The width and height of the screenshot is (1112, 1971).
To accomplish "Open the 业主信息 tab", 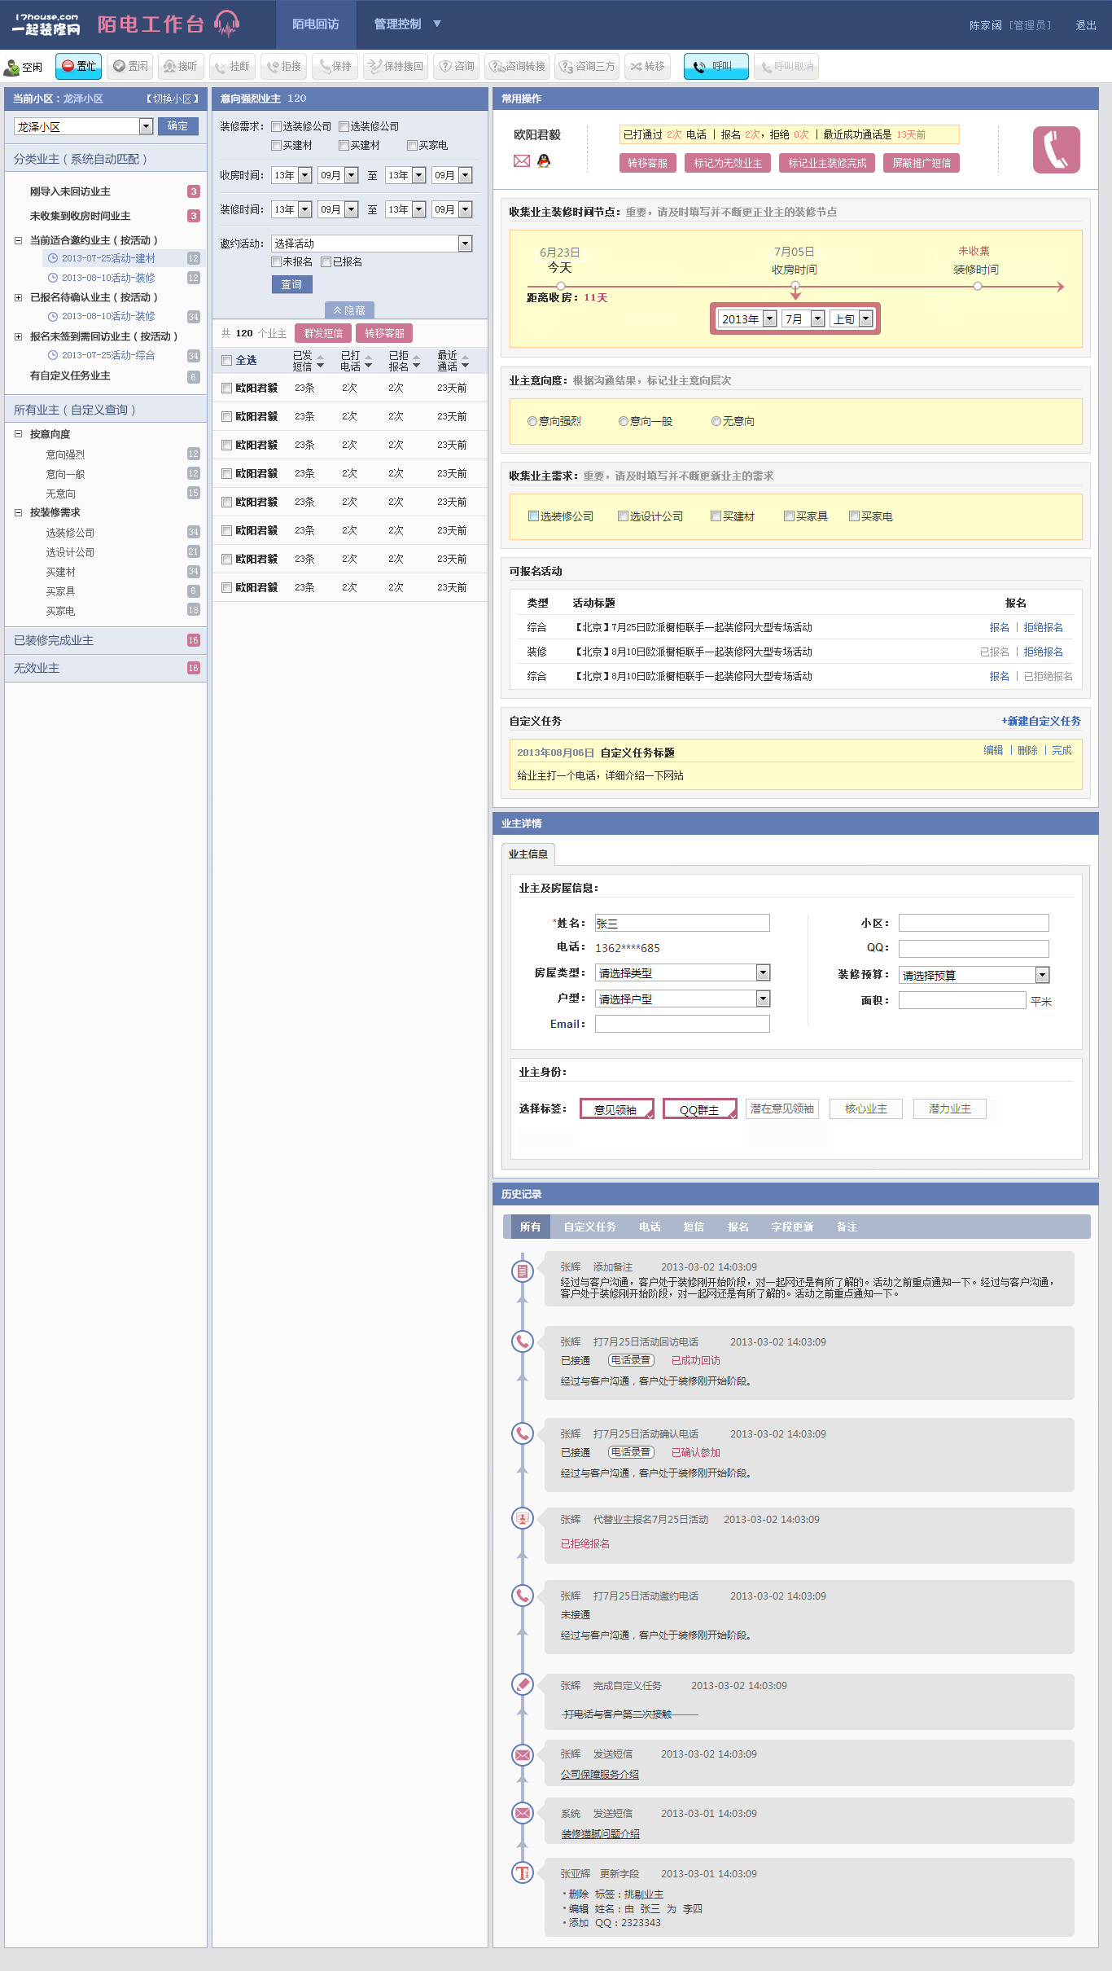I will (528, 854).
